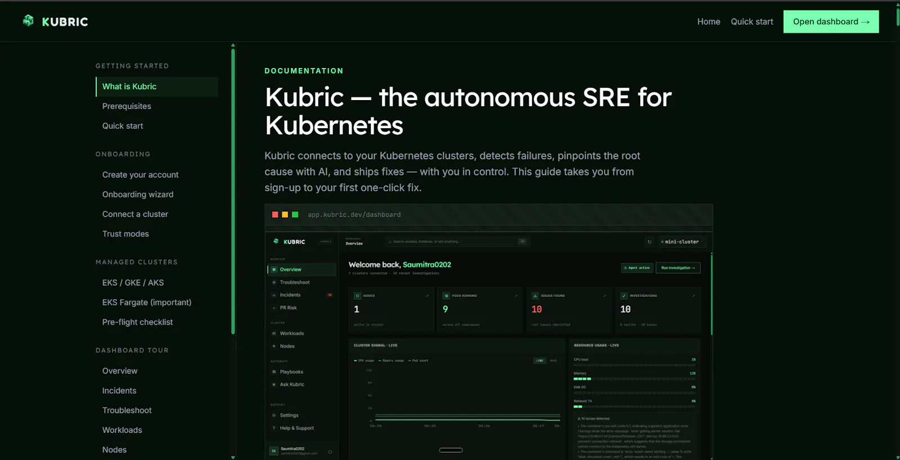Click the docs sidebar green scrollbar thumb

233,191
